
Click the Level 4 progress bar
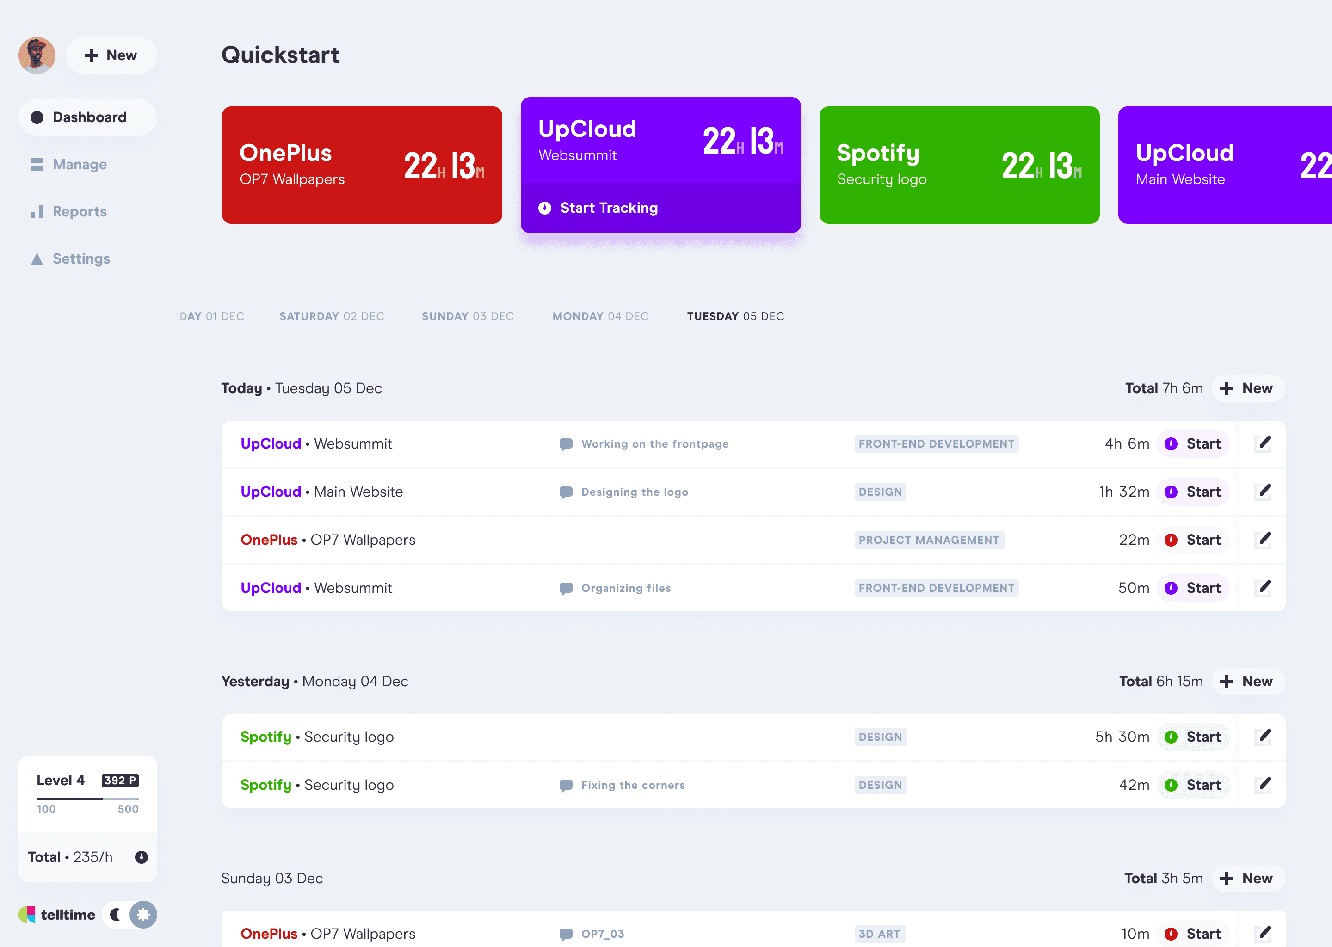(87, 798)
